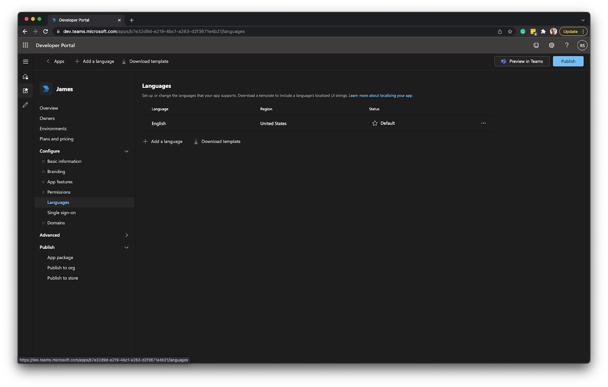Click the status circle beside Basic information

point(43,161)
